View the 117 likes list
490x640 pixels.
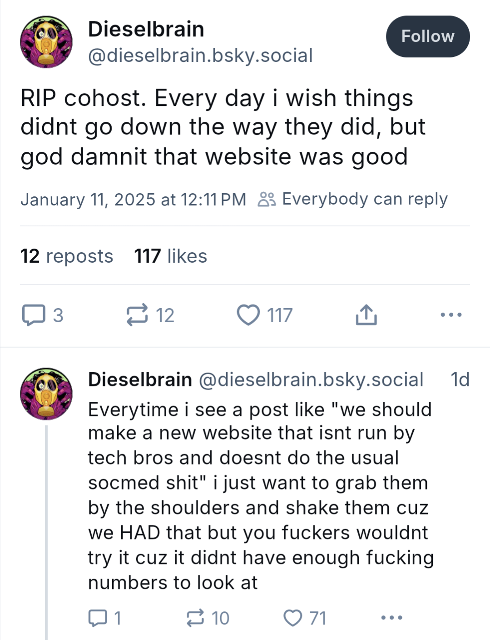coord(170,256)
